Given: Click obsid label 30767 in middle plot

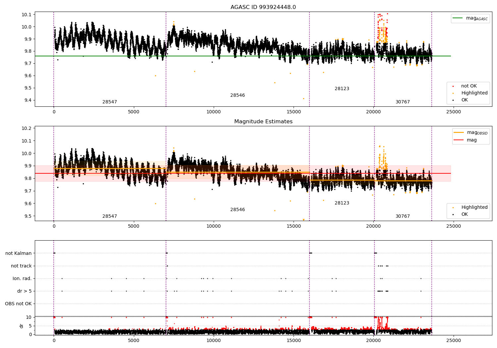Looking at the screenshot, I should [x=403, y=216].
